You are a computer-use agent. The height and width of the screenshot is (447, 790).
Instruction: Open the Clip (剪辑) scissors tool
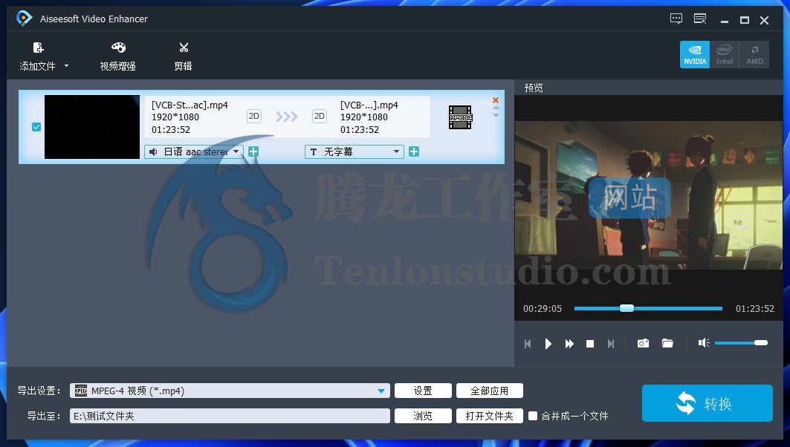click(183, 56)
